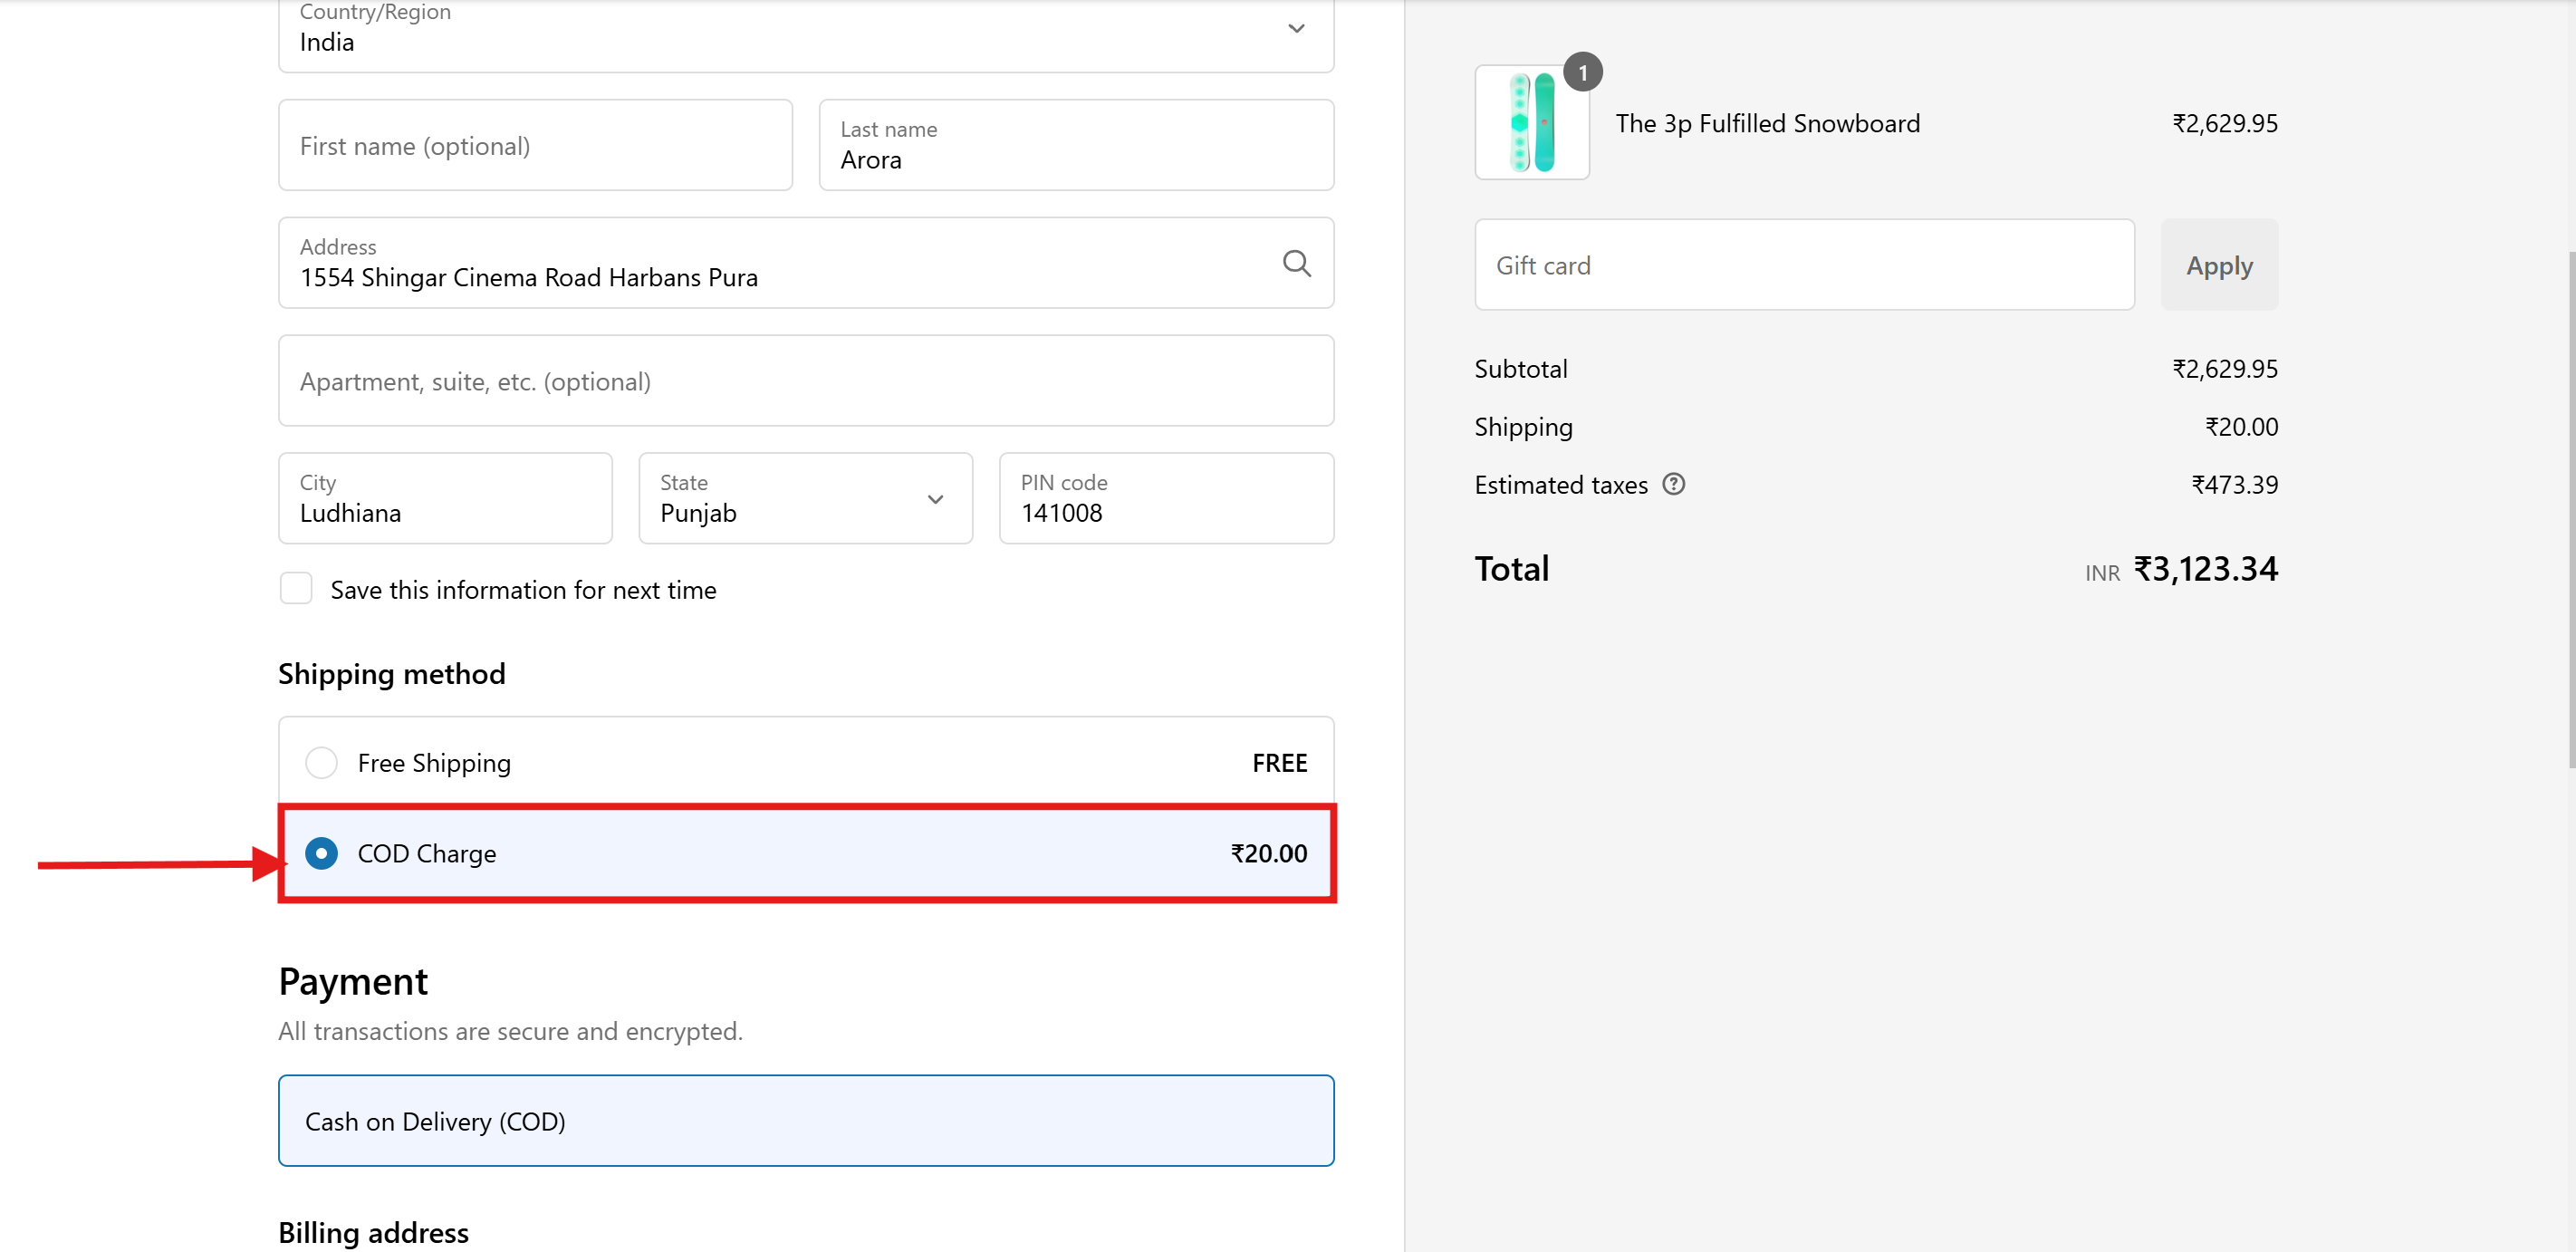Click the PIN code field

click(1165, 499)
